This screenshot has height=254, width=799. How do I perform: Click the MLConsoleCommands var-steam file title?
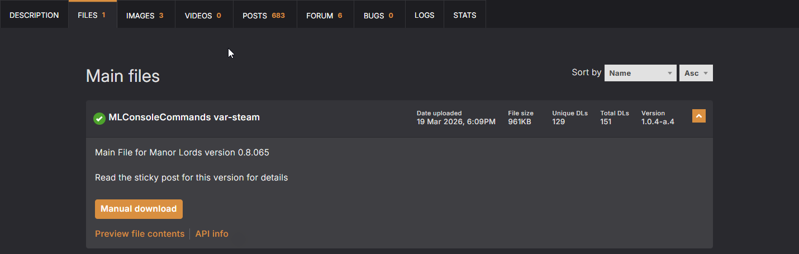coord(184,118)
